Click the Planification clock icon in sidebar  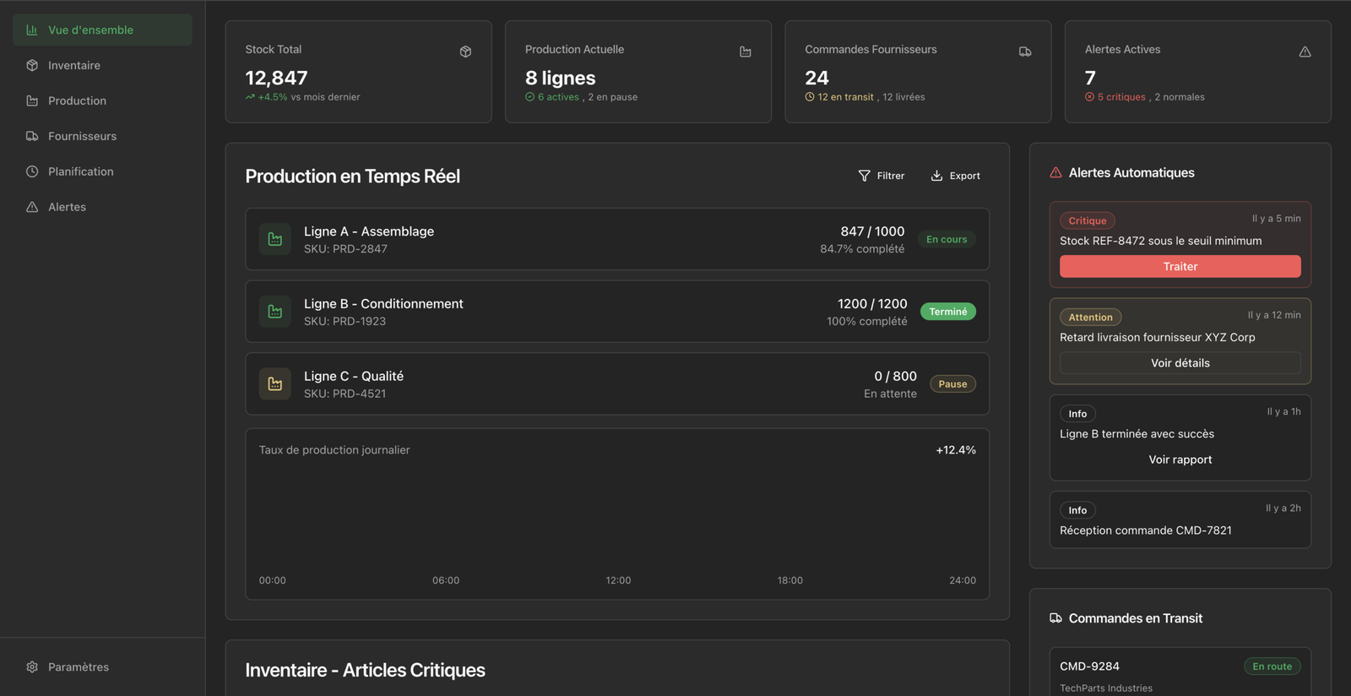tap(32, 171)
